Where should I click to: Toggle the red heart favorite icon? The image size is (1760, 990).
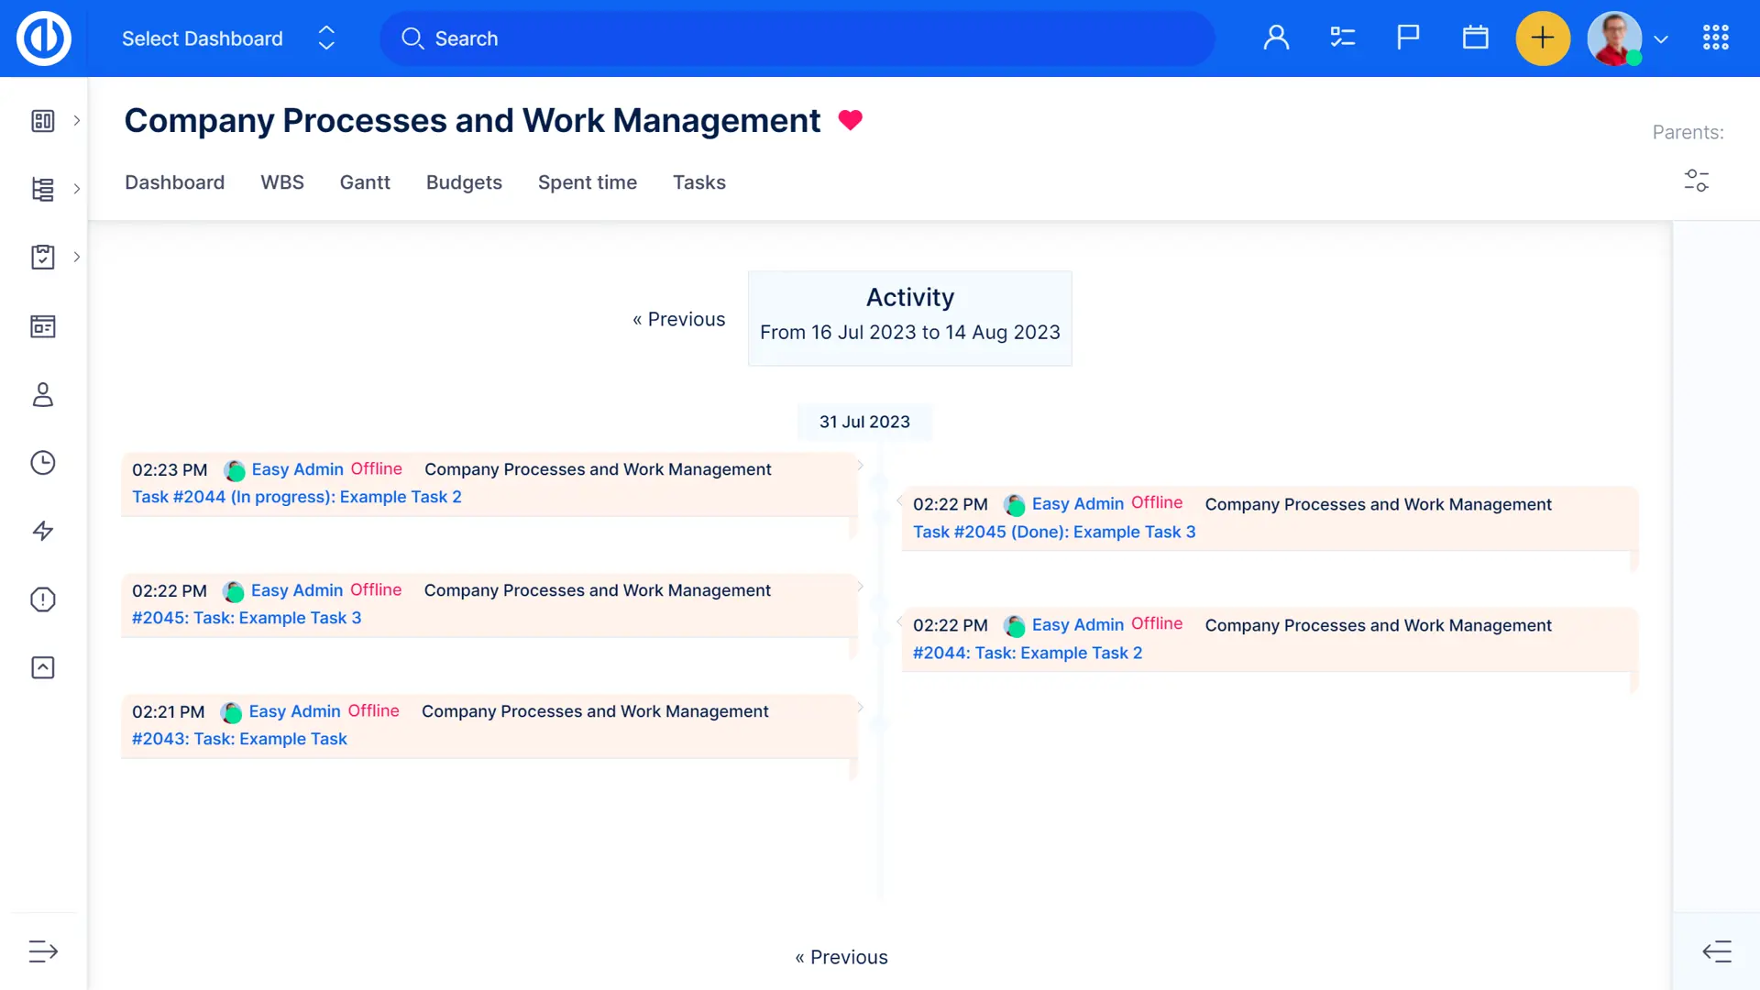(850, 120)
